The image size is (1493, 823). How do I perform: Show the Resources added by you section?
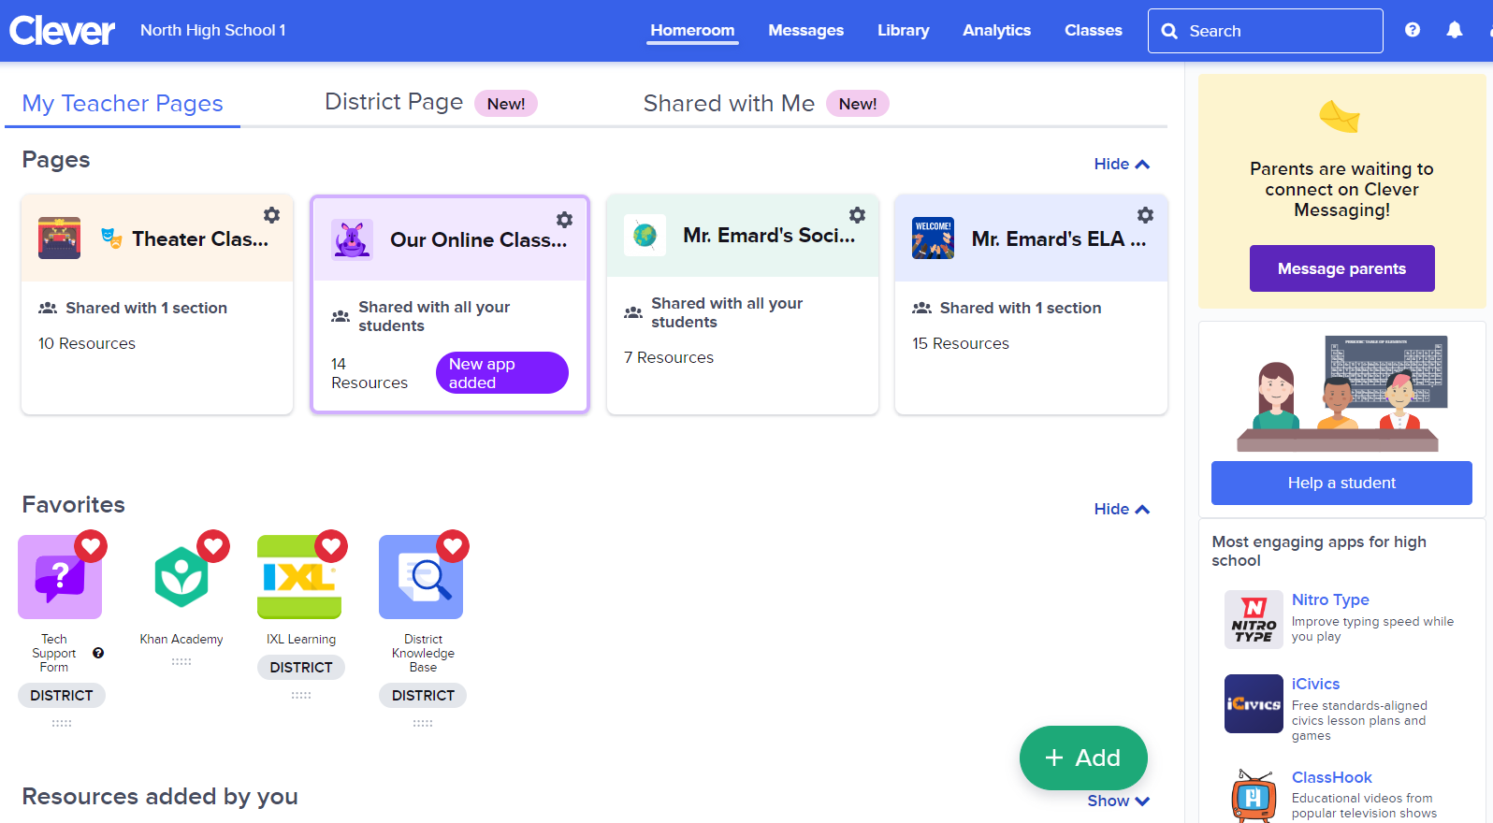click(1117, 801)
